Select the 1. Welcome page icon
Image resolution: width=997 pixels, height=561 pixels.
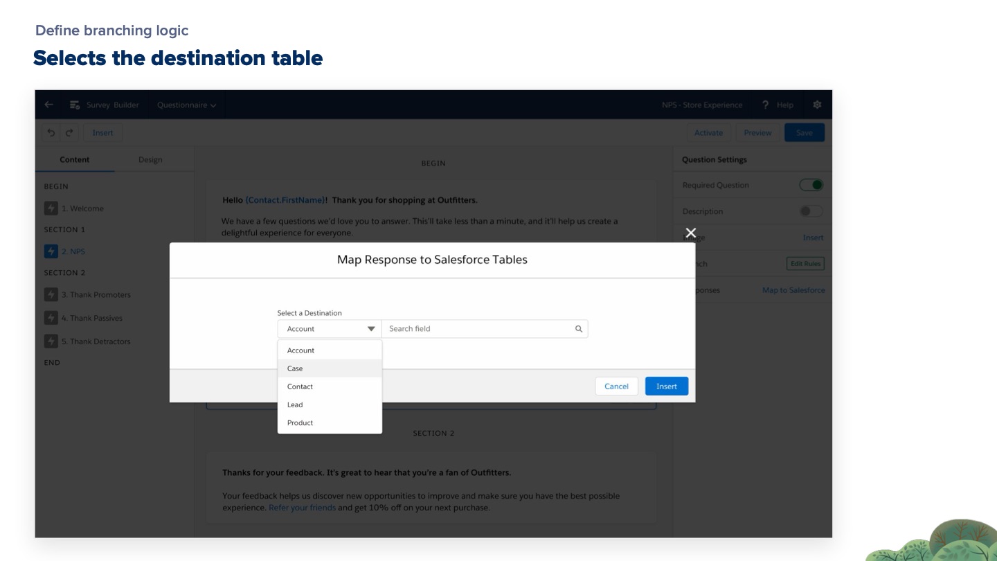coord(51,208)
